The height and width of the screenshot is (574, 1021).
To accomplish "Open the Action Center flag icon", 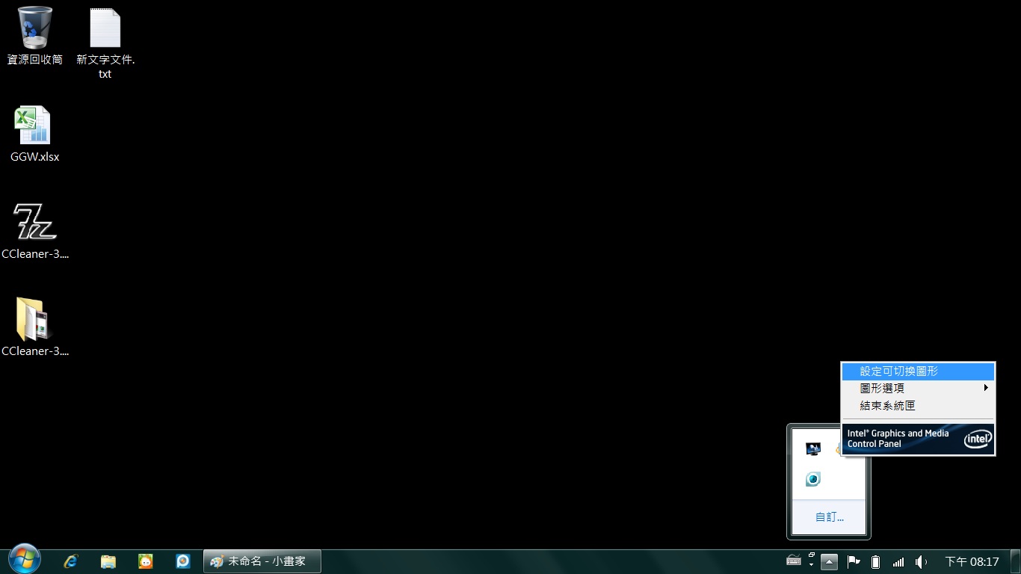I will pos(853,561).
